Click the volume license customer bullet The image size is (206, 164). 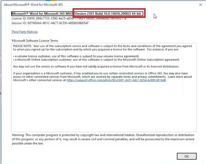[x=76, y=56]
